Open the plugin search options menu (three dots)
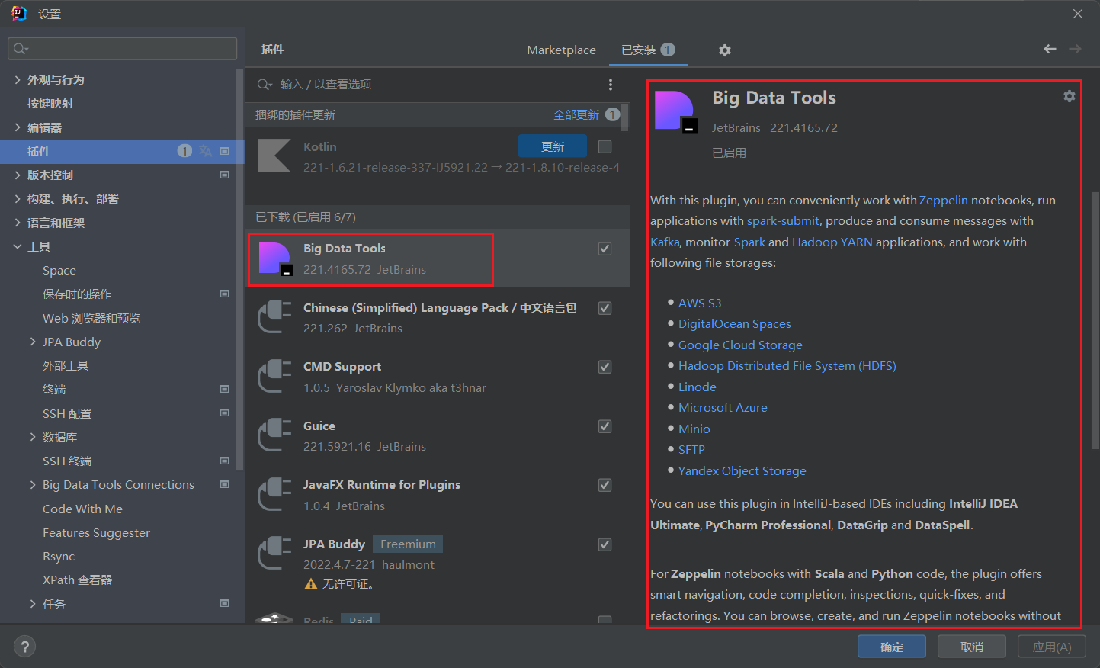The width and height of the screenshot is (1100, 668). pos(610,85)
